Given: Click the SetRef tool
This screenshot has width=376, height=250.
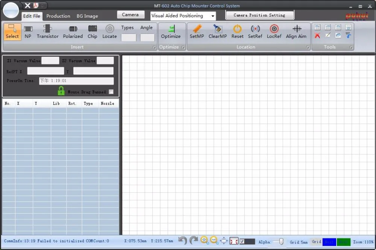Looking at the screenshot, I should 255,32.
